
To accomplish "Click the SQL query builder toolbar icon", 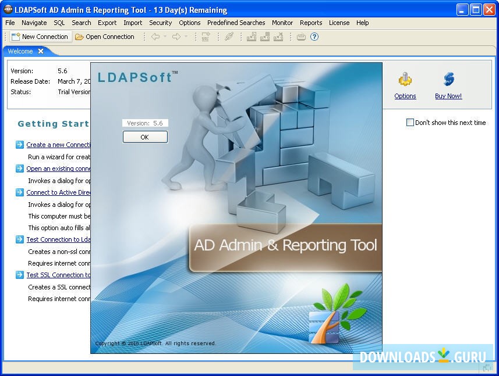I will coord(206,37).
